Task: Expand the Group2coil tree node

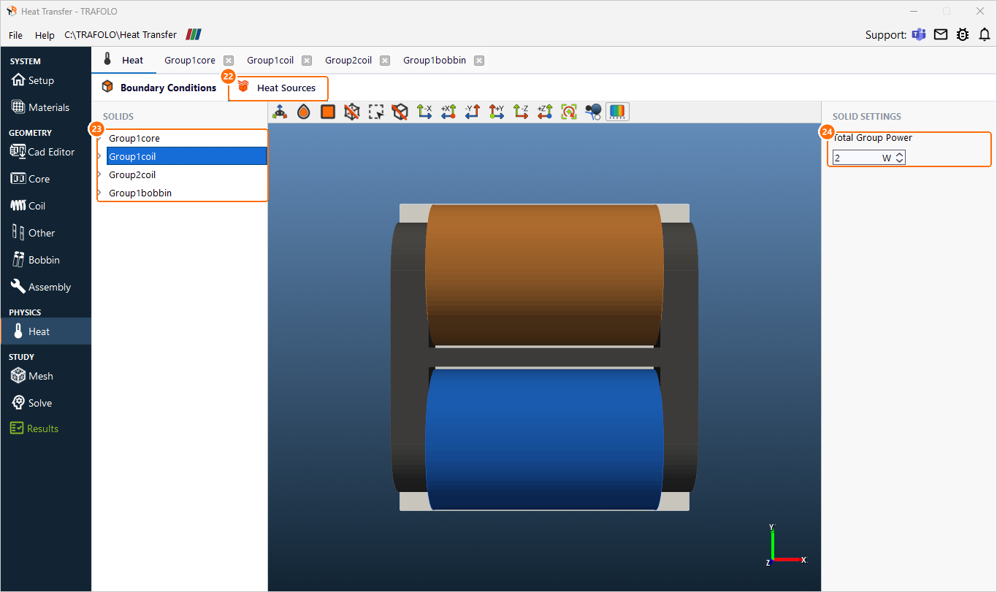Action: [x=99, y=174]
